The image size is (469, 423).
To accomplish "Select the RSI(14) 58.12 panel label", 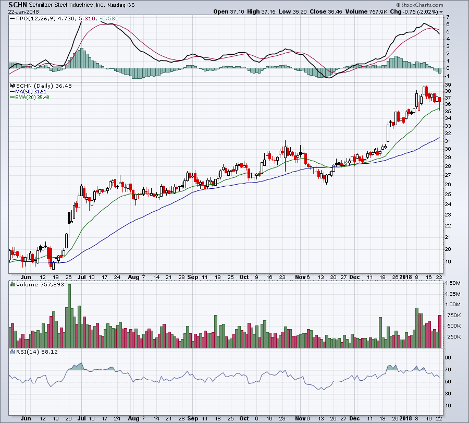I will [37, 352].
